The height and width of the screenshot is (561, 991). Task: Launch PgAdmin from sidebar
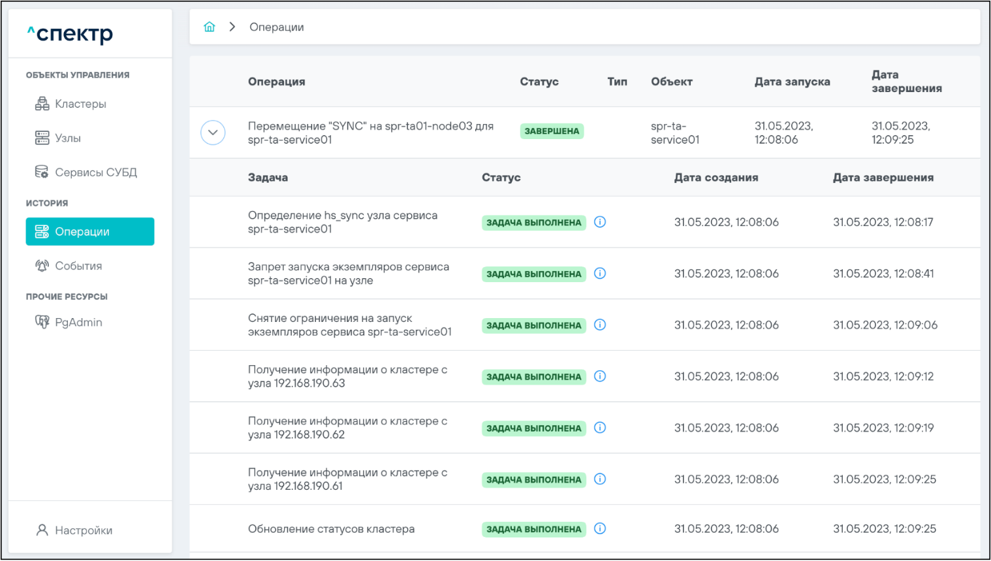[x=78, y=322]
